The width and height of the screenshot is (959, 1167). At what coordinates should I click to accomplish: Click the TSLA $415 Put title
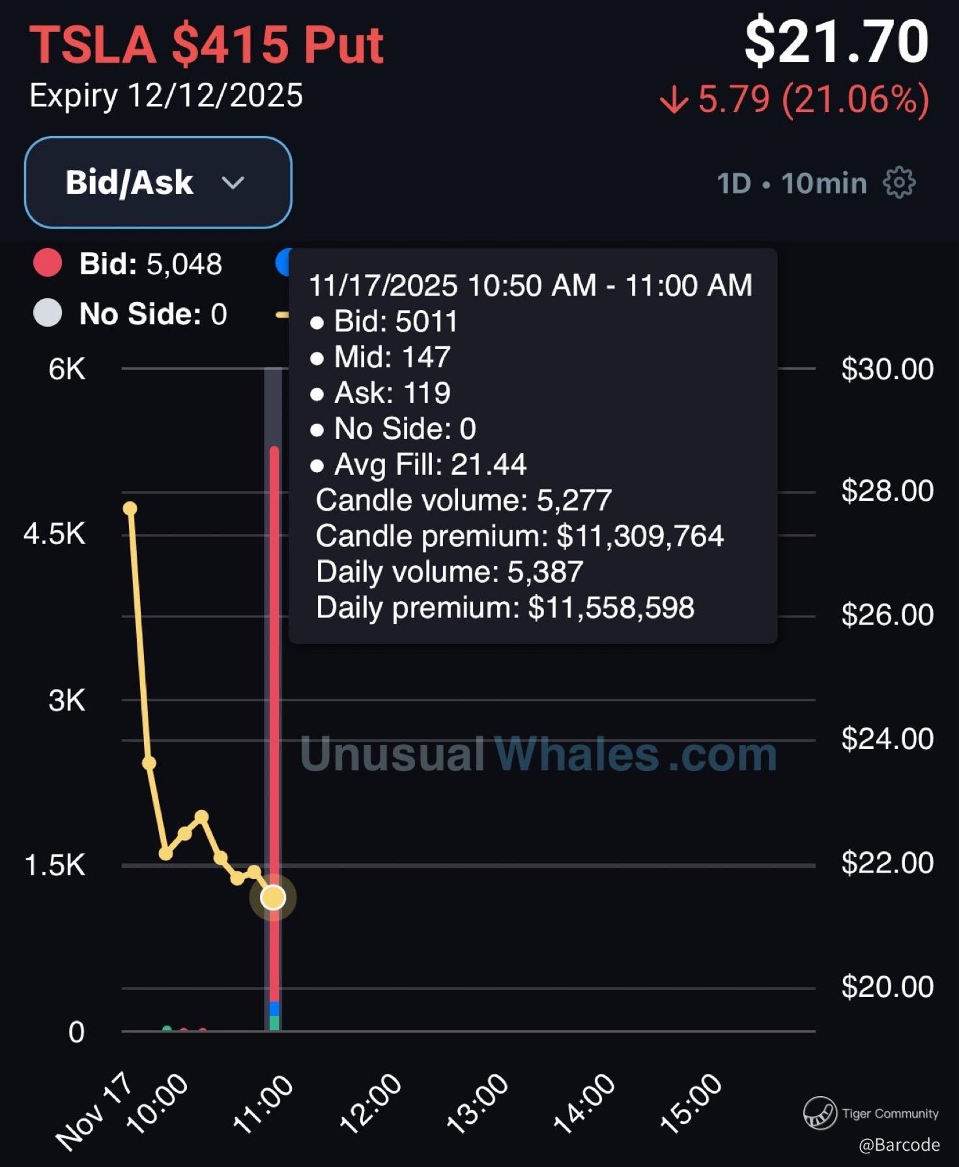[207, 45]
